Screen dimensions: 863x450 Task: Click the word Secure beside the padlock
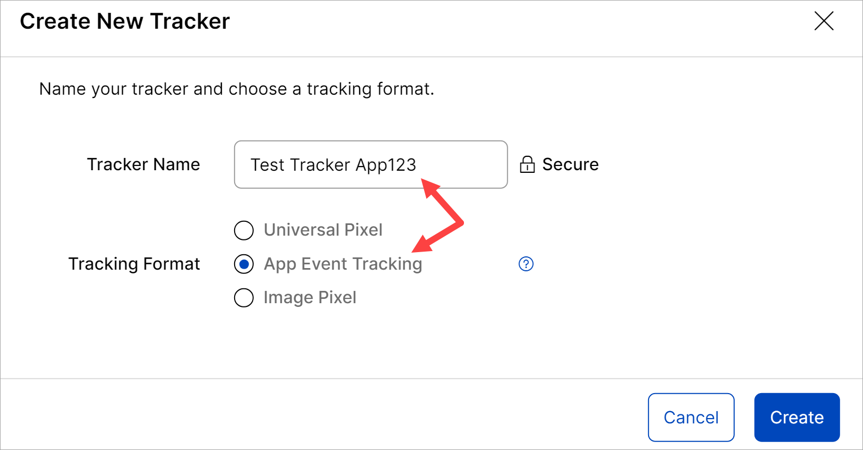point(570,164)
